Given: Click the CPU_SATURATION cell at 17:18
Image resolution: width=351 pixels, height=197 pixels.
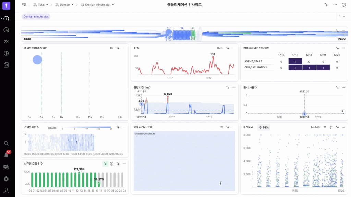Looking at the screenshot, I should [x=308, y=68].
